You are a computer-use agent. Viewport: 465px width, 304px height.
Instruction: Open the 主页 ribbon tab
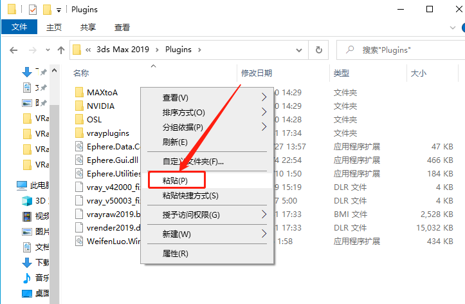(54, 27)
